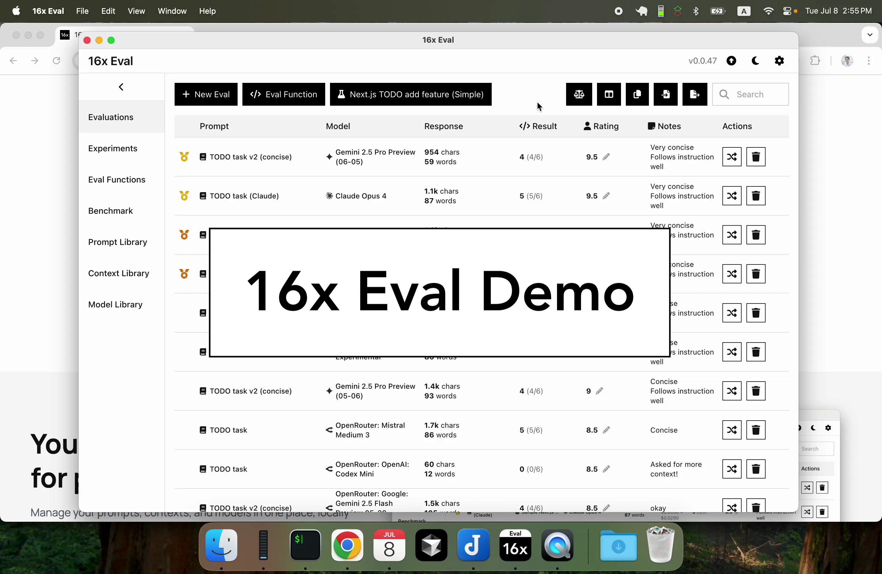Click the copy evaluations icon

click(x=637, y=95)
